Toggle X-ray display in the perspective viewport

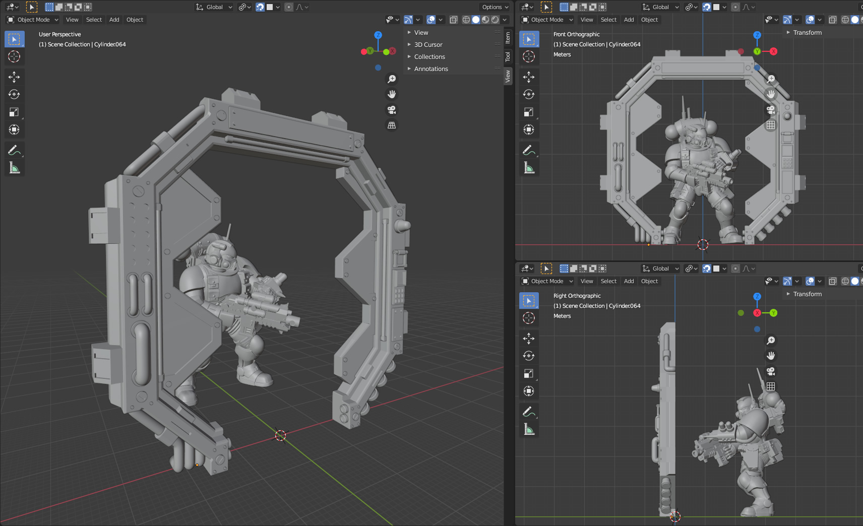coord(453,20)
